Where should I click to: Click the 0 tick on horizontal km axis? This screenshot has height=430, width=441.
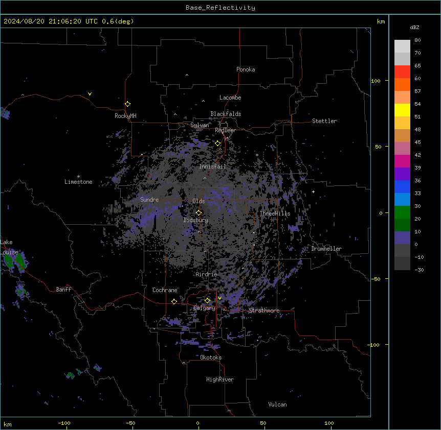click(x=197, y=423)
